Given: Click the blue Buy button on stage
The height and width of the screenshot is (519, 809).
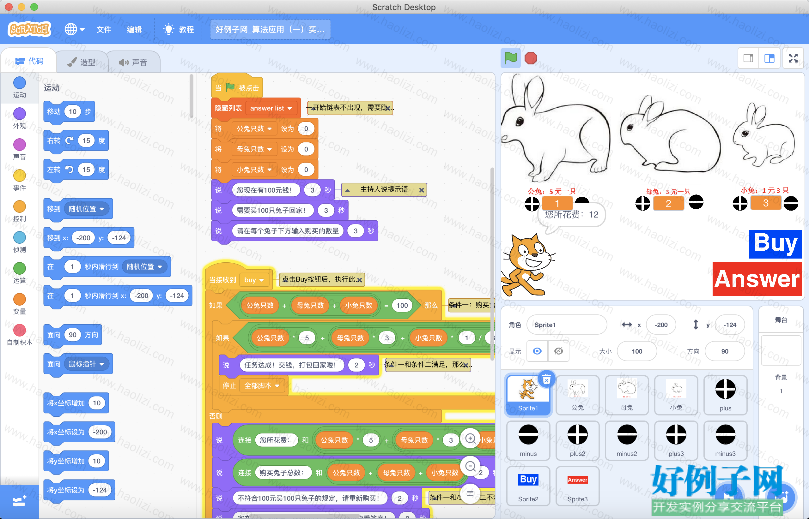Looking at the screenshot, I should pos(775,244).
